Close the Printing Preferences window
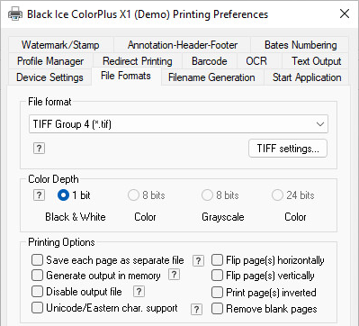This screenshot has height=326, width=359. click(345, 14)
